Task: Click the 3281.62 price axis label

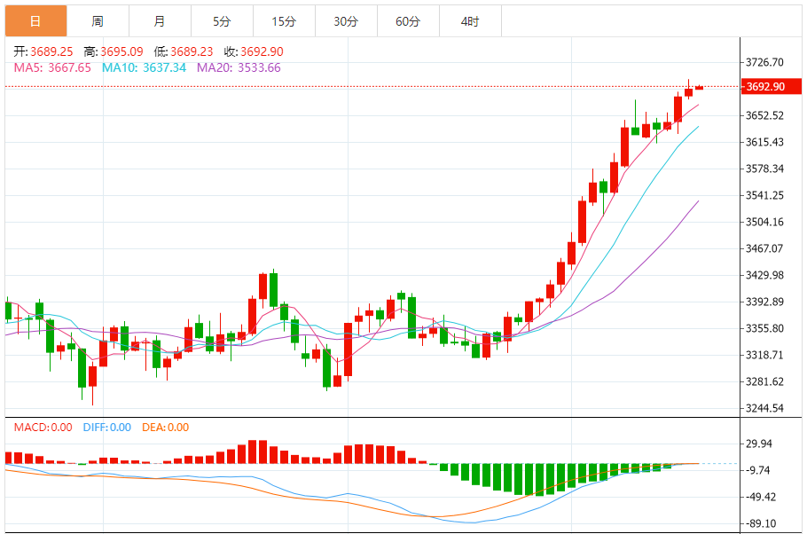Action: click(764, 381)
